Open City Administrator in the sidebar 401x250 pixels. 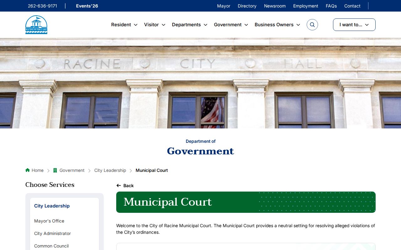click(53, 233)
